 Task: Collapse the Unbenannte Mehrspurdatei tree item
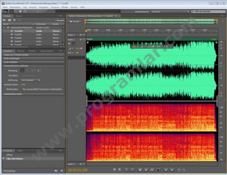4,28
